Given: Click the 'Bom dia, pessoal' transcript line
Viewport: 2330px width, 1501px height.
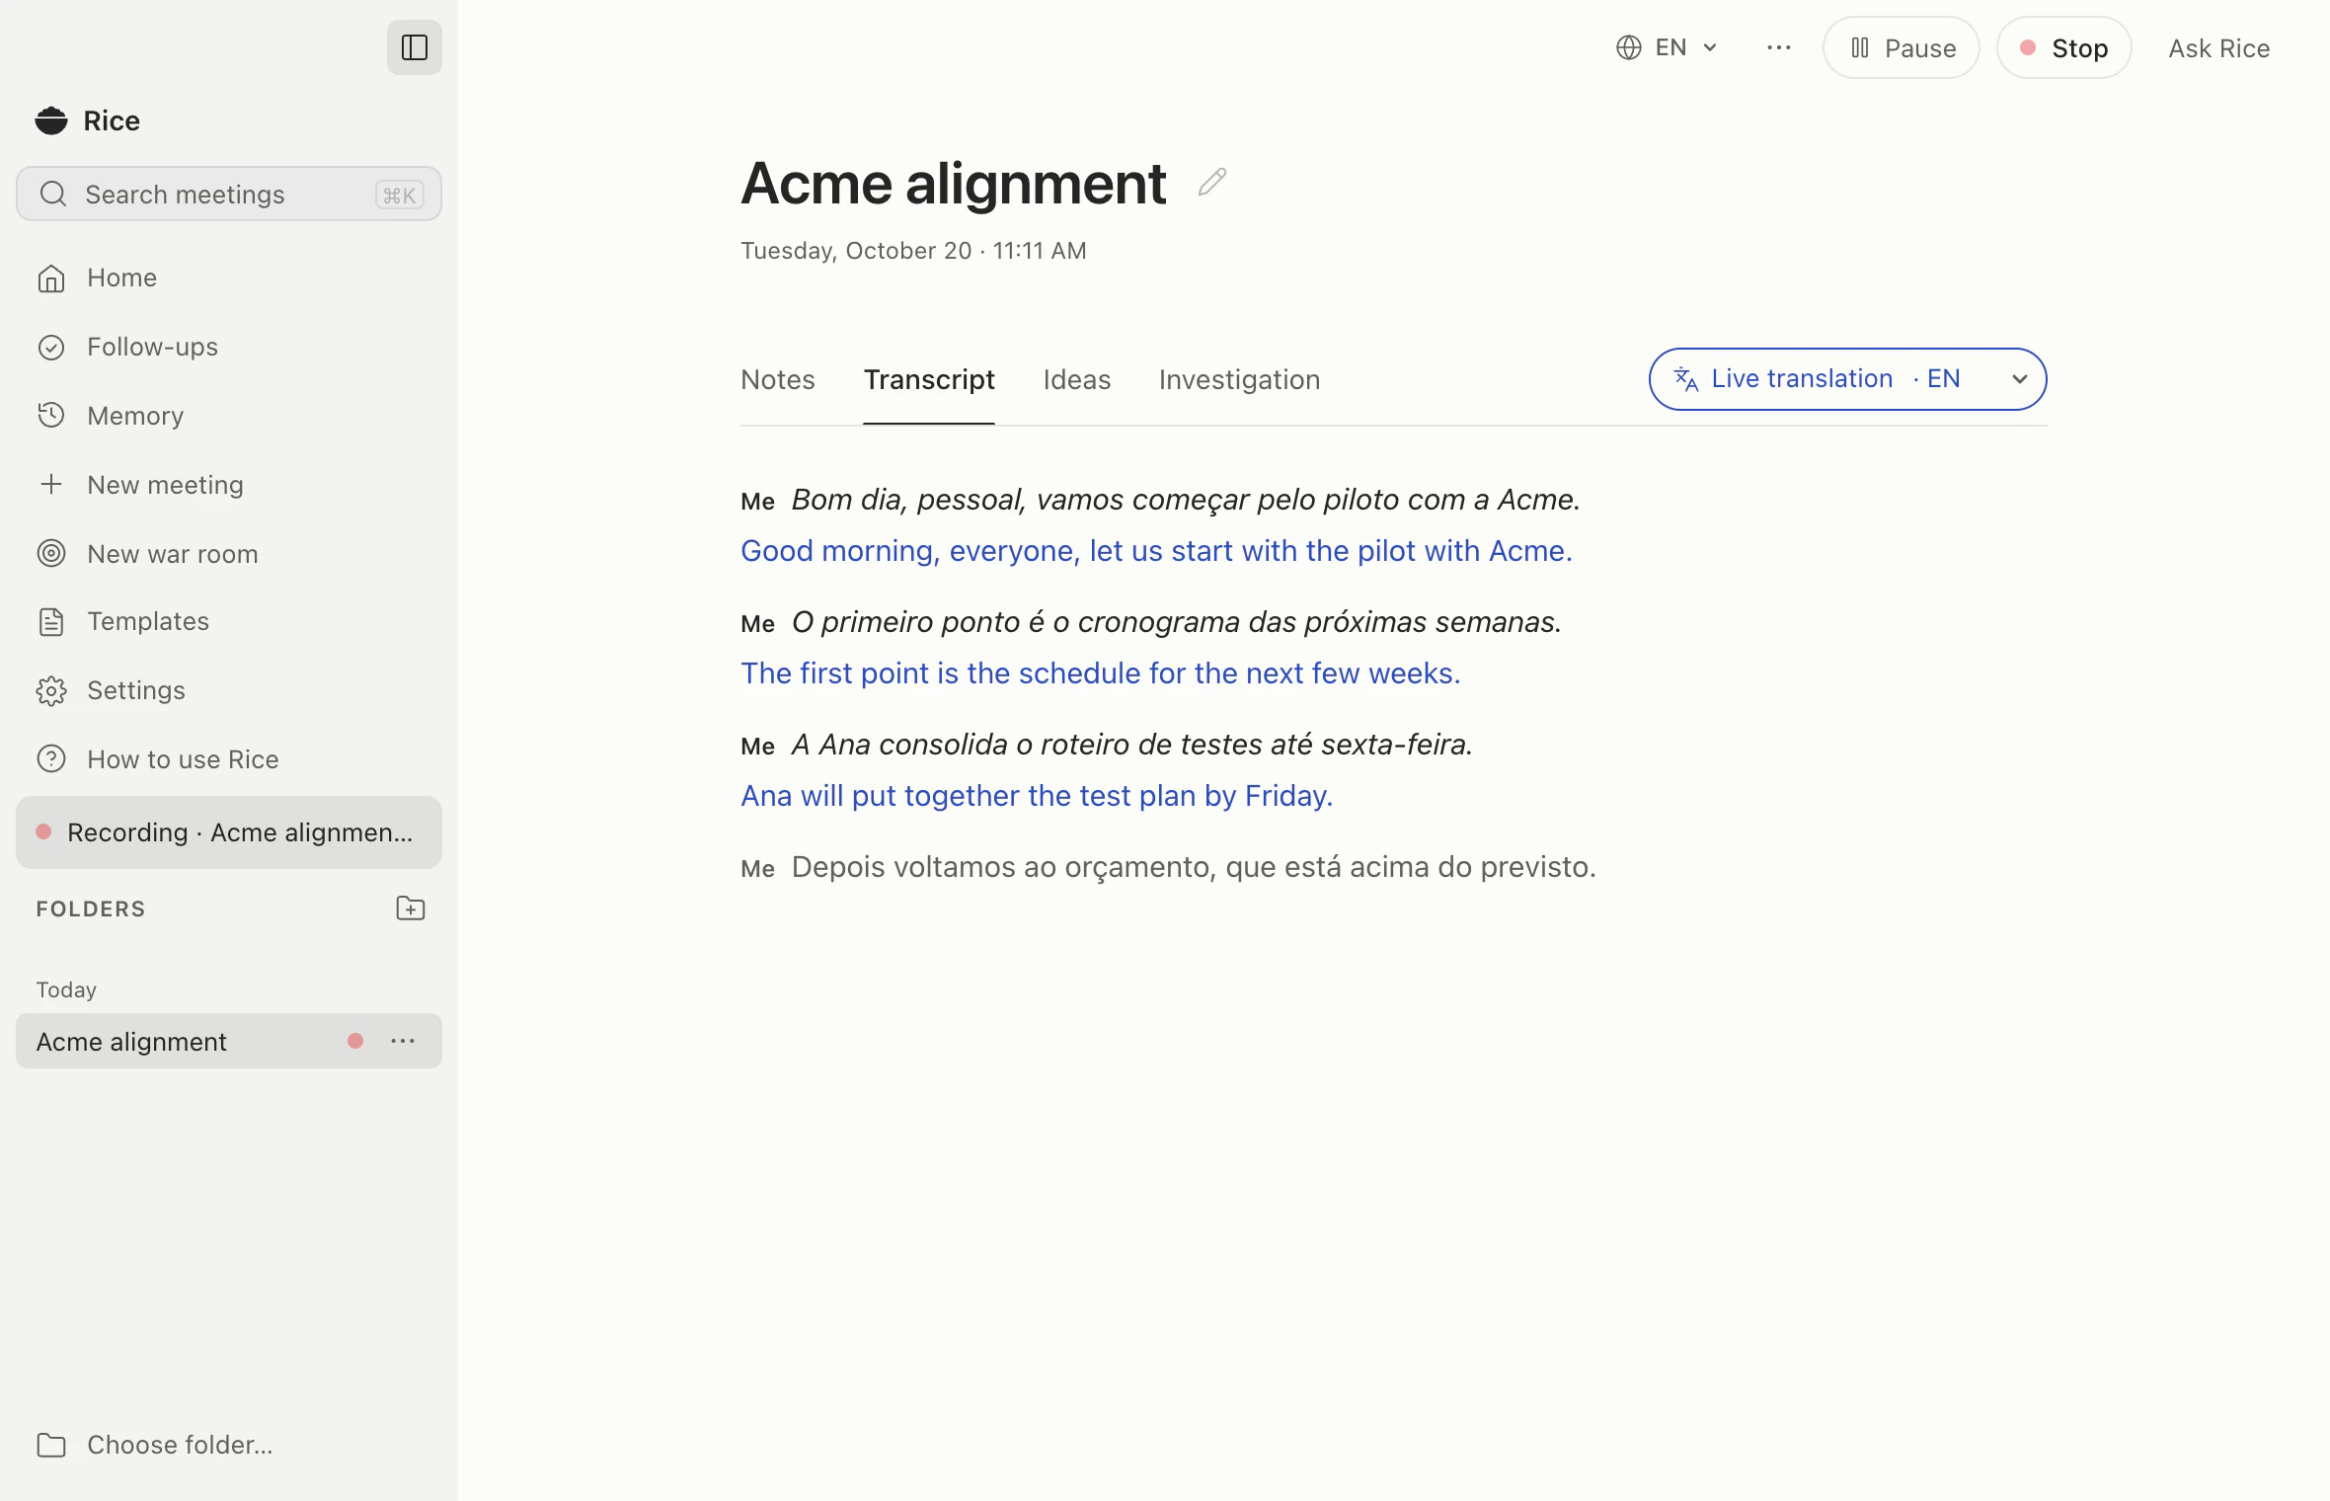Looking at the screenshot, I should point(1186,500).
